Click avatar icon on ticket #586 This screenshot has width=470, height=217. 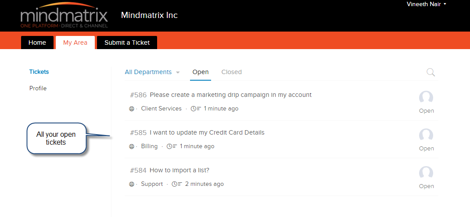(x=426, y=98)
